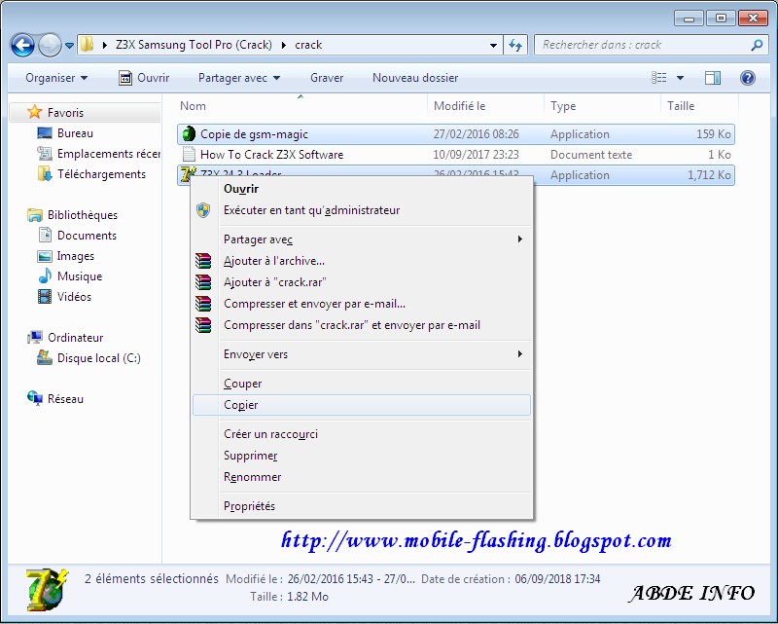Open the view options dropdown arrow

click(680, 78)
